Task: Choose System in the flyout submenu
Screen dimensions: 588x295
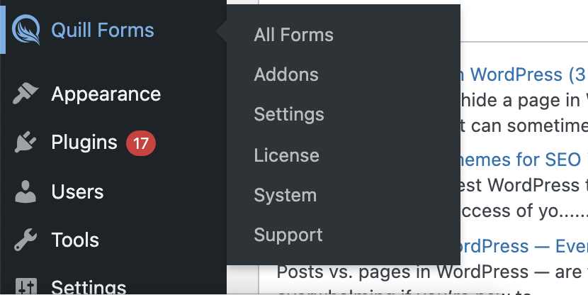Action: (285, 196)
